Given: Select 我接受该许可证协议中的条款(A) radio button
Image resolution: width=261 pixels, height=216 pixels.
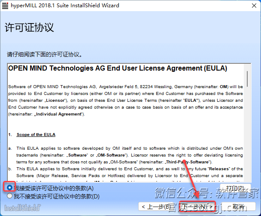Looking at the screenshot, I should (x=9, y=188).
